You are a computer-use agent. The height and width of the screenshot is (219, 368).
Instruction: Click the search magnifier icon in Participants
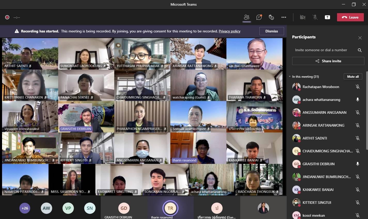359,50
